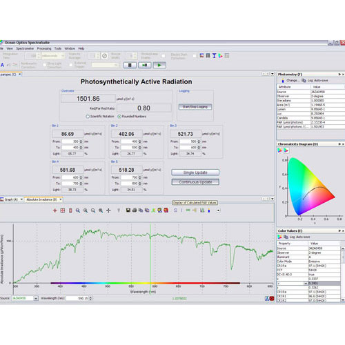Select the Rounded Numbers radio button
The height and width of the screenshot is (345, 345).
click(119, 117)
